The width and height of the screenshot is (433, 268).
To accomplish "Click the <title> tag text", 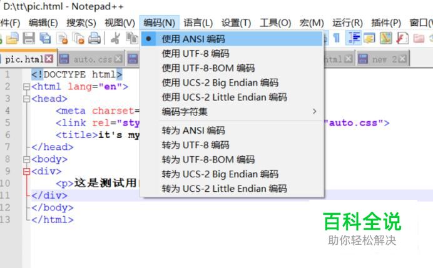I will coord(77,135).
